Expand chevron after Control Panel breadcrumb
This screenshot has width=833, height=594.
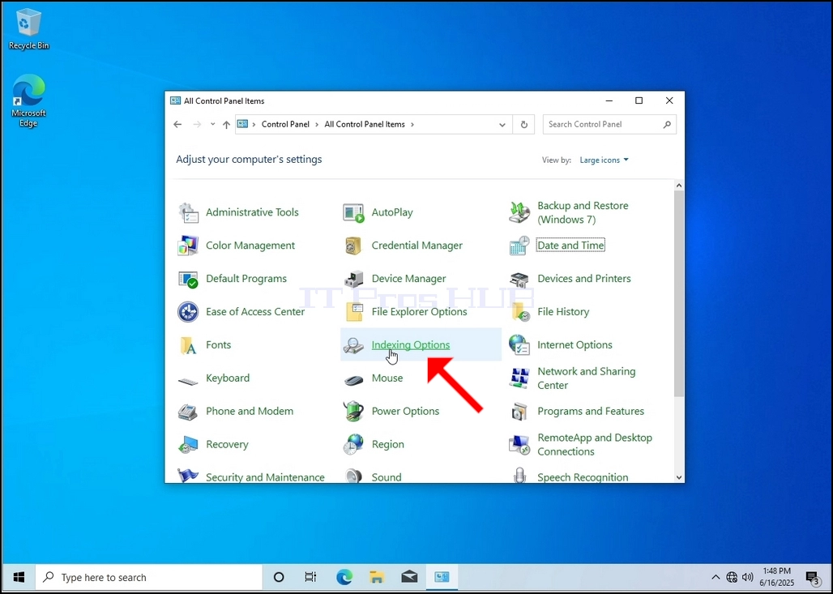(x=317, y=124)
